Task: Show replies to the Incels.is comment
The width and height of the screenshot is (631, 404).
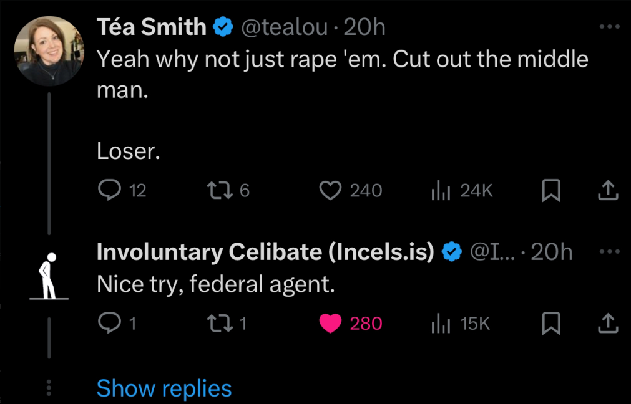Action: tap(164, 388)
